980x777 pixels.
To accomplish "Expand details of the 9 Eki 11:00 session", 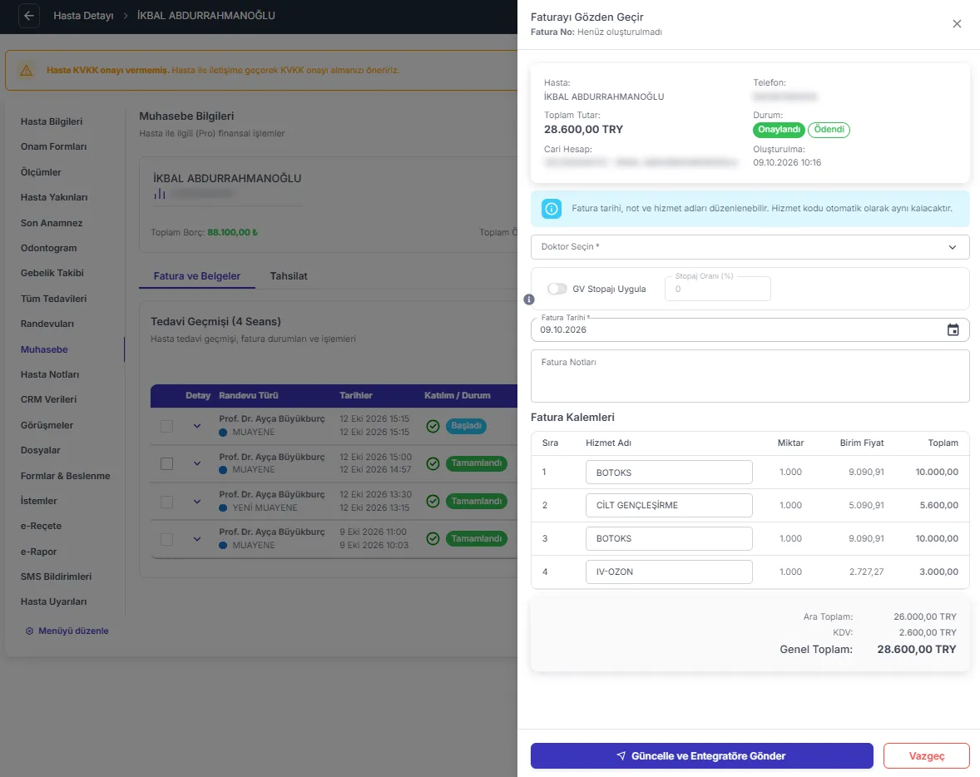I will pyautogui.click(x=197, y=539).
